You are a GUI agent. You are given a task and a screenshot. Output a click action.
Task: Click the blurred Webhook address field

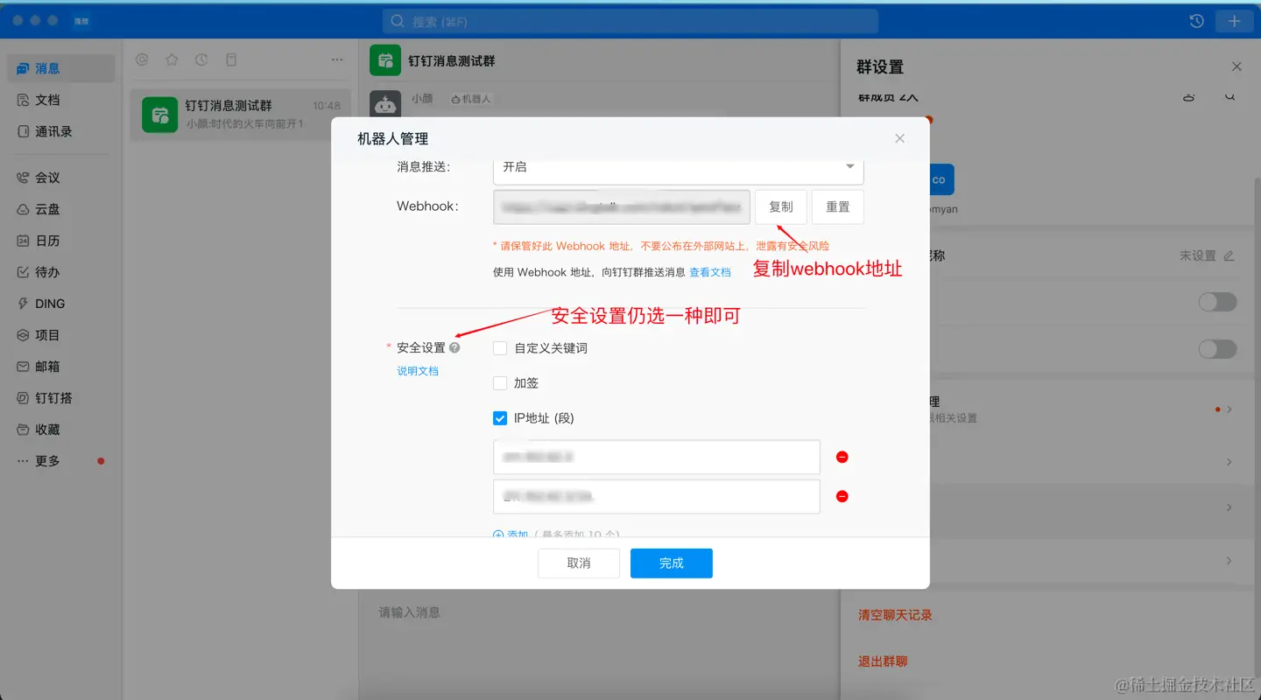pyautogui.click(x=622, y=207)
